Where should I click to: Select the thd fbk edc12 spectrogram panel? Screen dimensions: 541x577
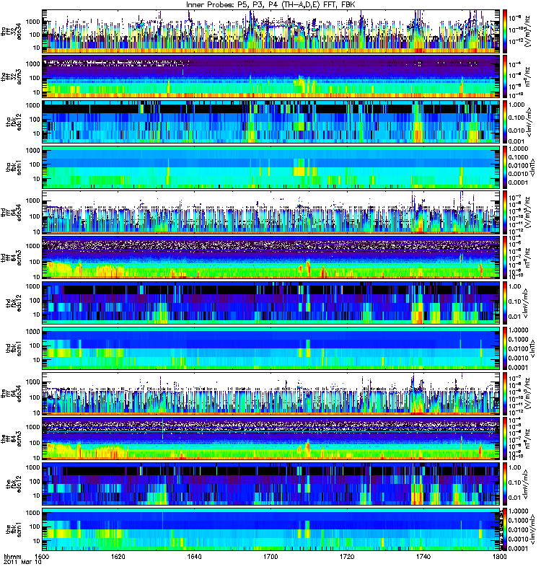[x=271, y=303]
